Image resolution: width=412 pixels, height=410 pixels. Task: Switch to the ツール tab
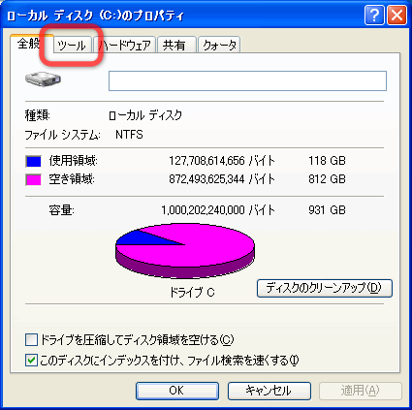72,45
